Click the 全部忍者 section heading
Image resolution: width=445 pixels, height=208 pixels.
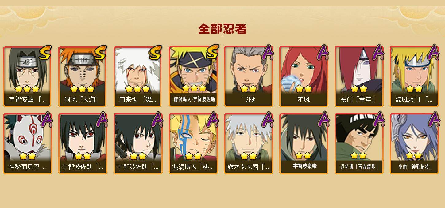222,29
